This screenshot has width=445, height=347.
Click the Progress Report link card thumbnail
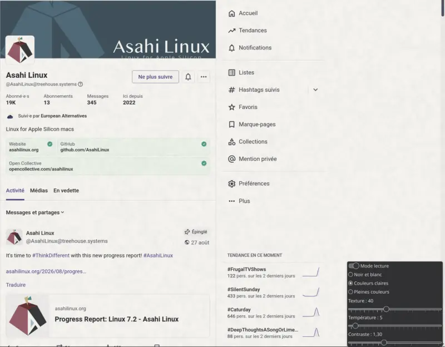pos(27,315)
